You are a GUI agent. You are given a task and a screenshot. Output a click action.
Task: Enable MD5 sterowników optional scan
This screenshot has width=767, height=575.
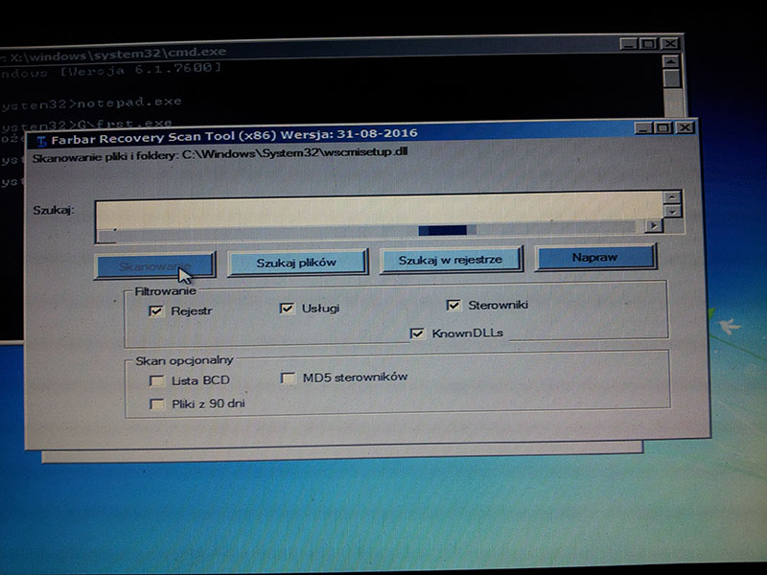click(x=288, y=378)
